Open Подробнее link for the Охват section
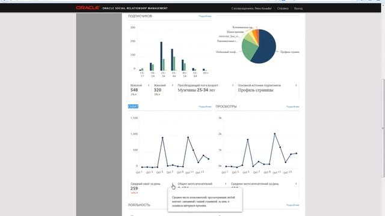 click(205, 107)
